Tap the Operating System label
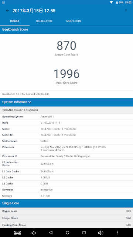Screen dimensions: 133x237 pos(13,117)
